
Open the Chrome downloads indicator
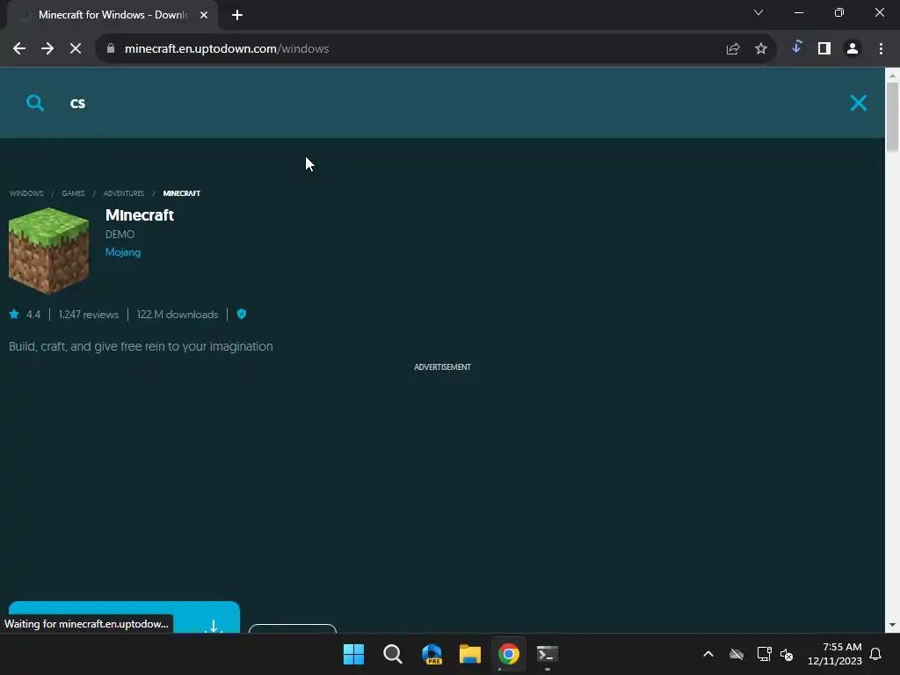(796, 48)
